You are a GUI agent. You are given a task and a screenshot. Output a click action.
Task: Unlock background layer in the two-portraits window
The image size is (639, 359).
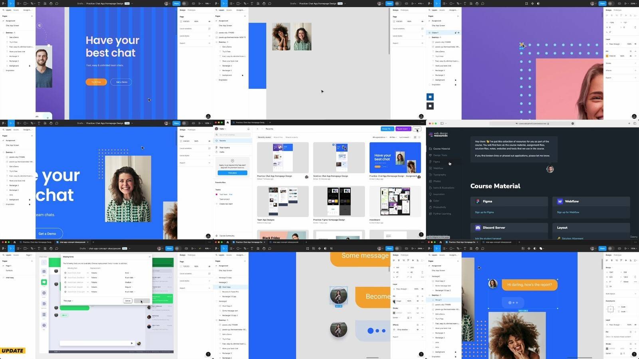point(242,75)
